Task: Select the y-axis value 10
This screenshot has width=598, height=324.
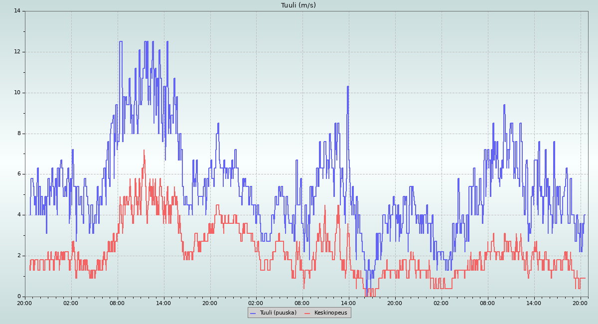Action: (x=17, y=93)
